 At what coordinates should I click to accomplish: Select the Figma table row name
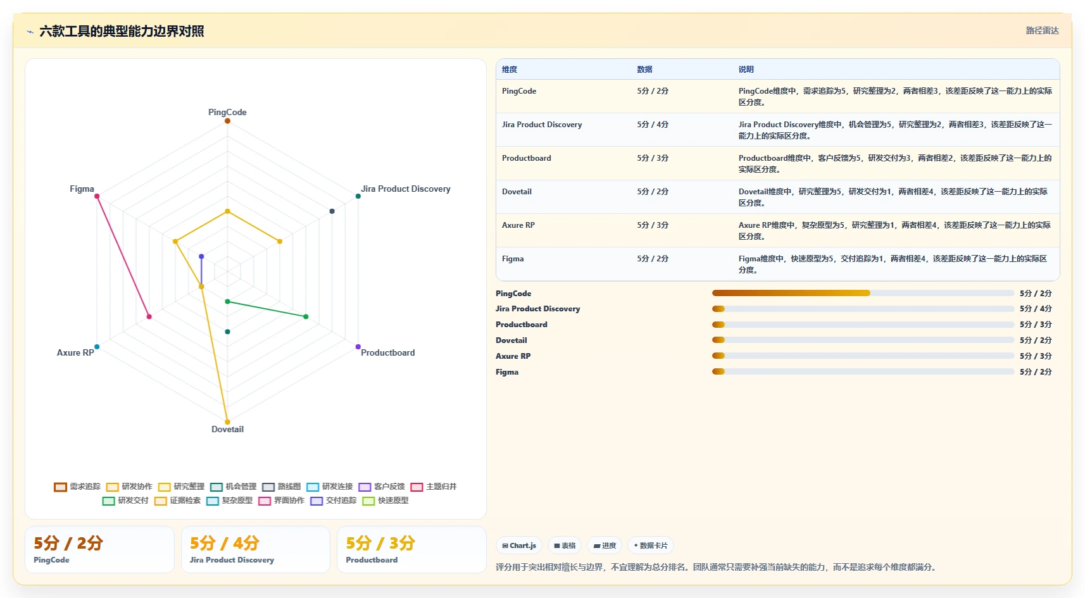[513, 259]
